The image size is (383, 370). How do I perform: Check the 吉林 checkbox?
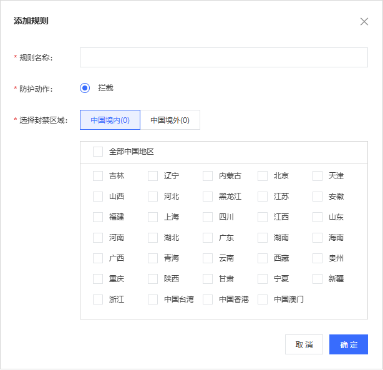coord(98,176)
